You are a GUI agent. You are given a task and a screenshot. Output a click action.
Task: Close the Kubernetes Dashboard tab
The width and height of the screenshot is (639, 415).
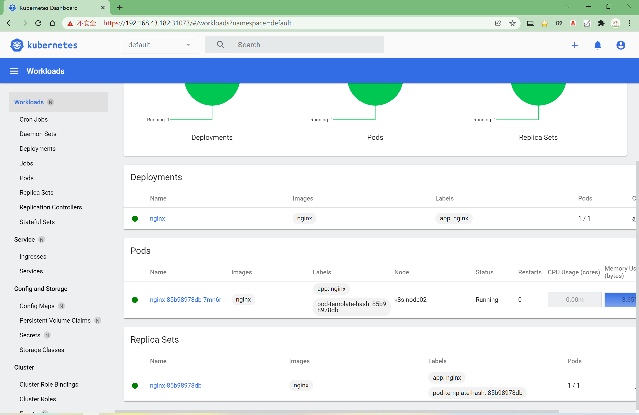click(103, 8)
